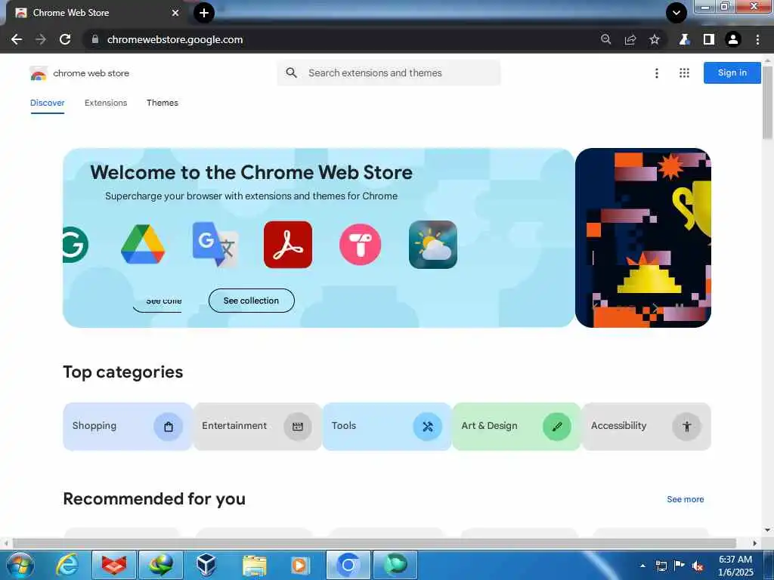Click the horizontal scrollbar right arrow
The width and height of the screenshot is (774, 580).
(754, 543)
